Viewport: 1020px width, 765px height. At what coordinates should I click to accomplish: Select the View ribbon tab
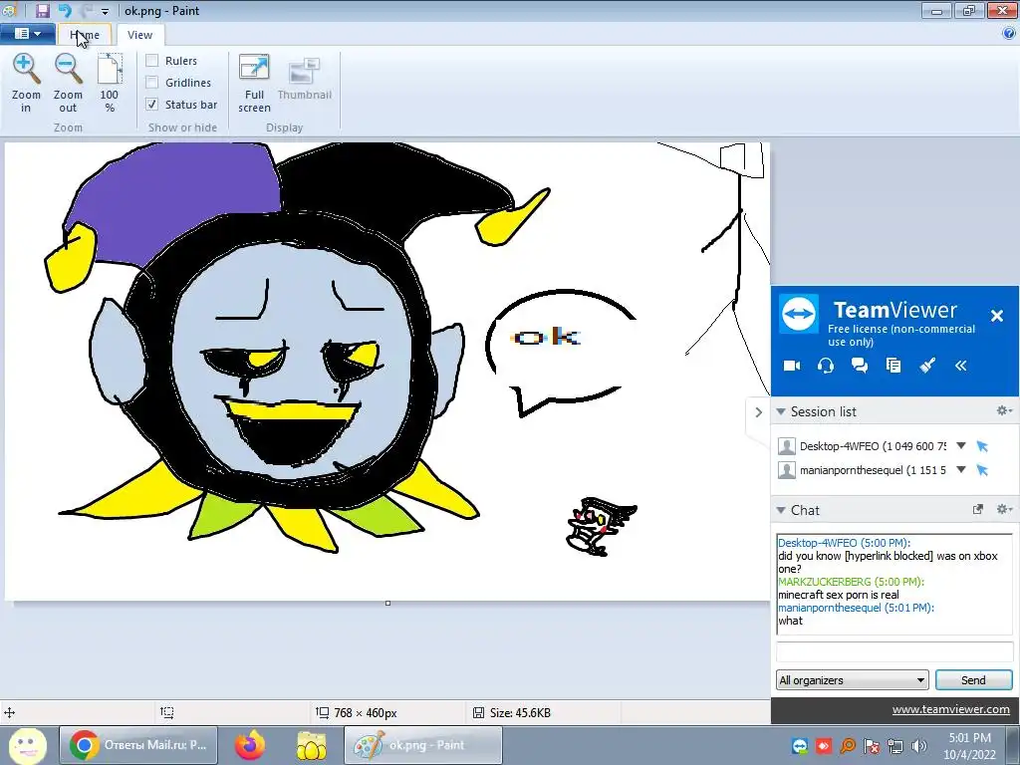tap(139, 35)
